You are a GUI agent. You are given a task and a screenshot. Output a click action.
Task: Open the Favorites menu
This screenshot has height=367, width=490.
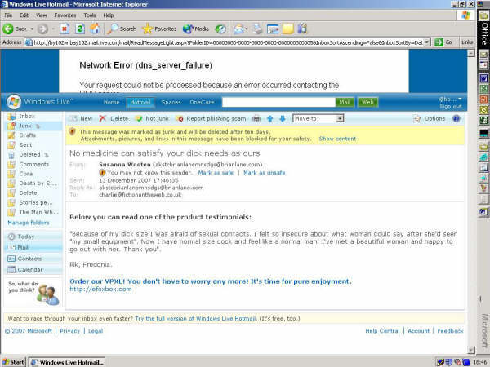click(x=65, y=15)
